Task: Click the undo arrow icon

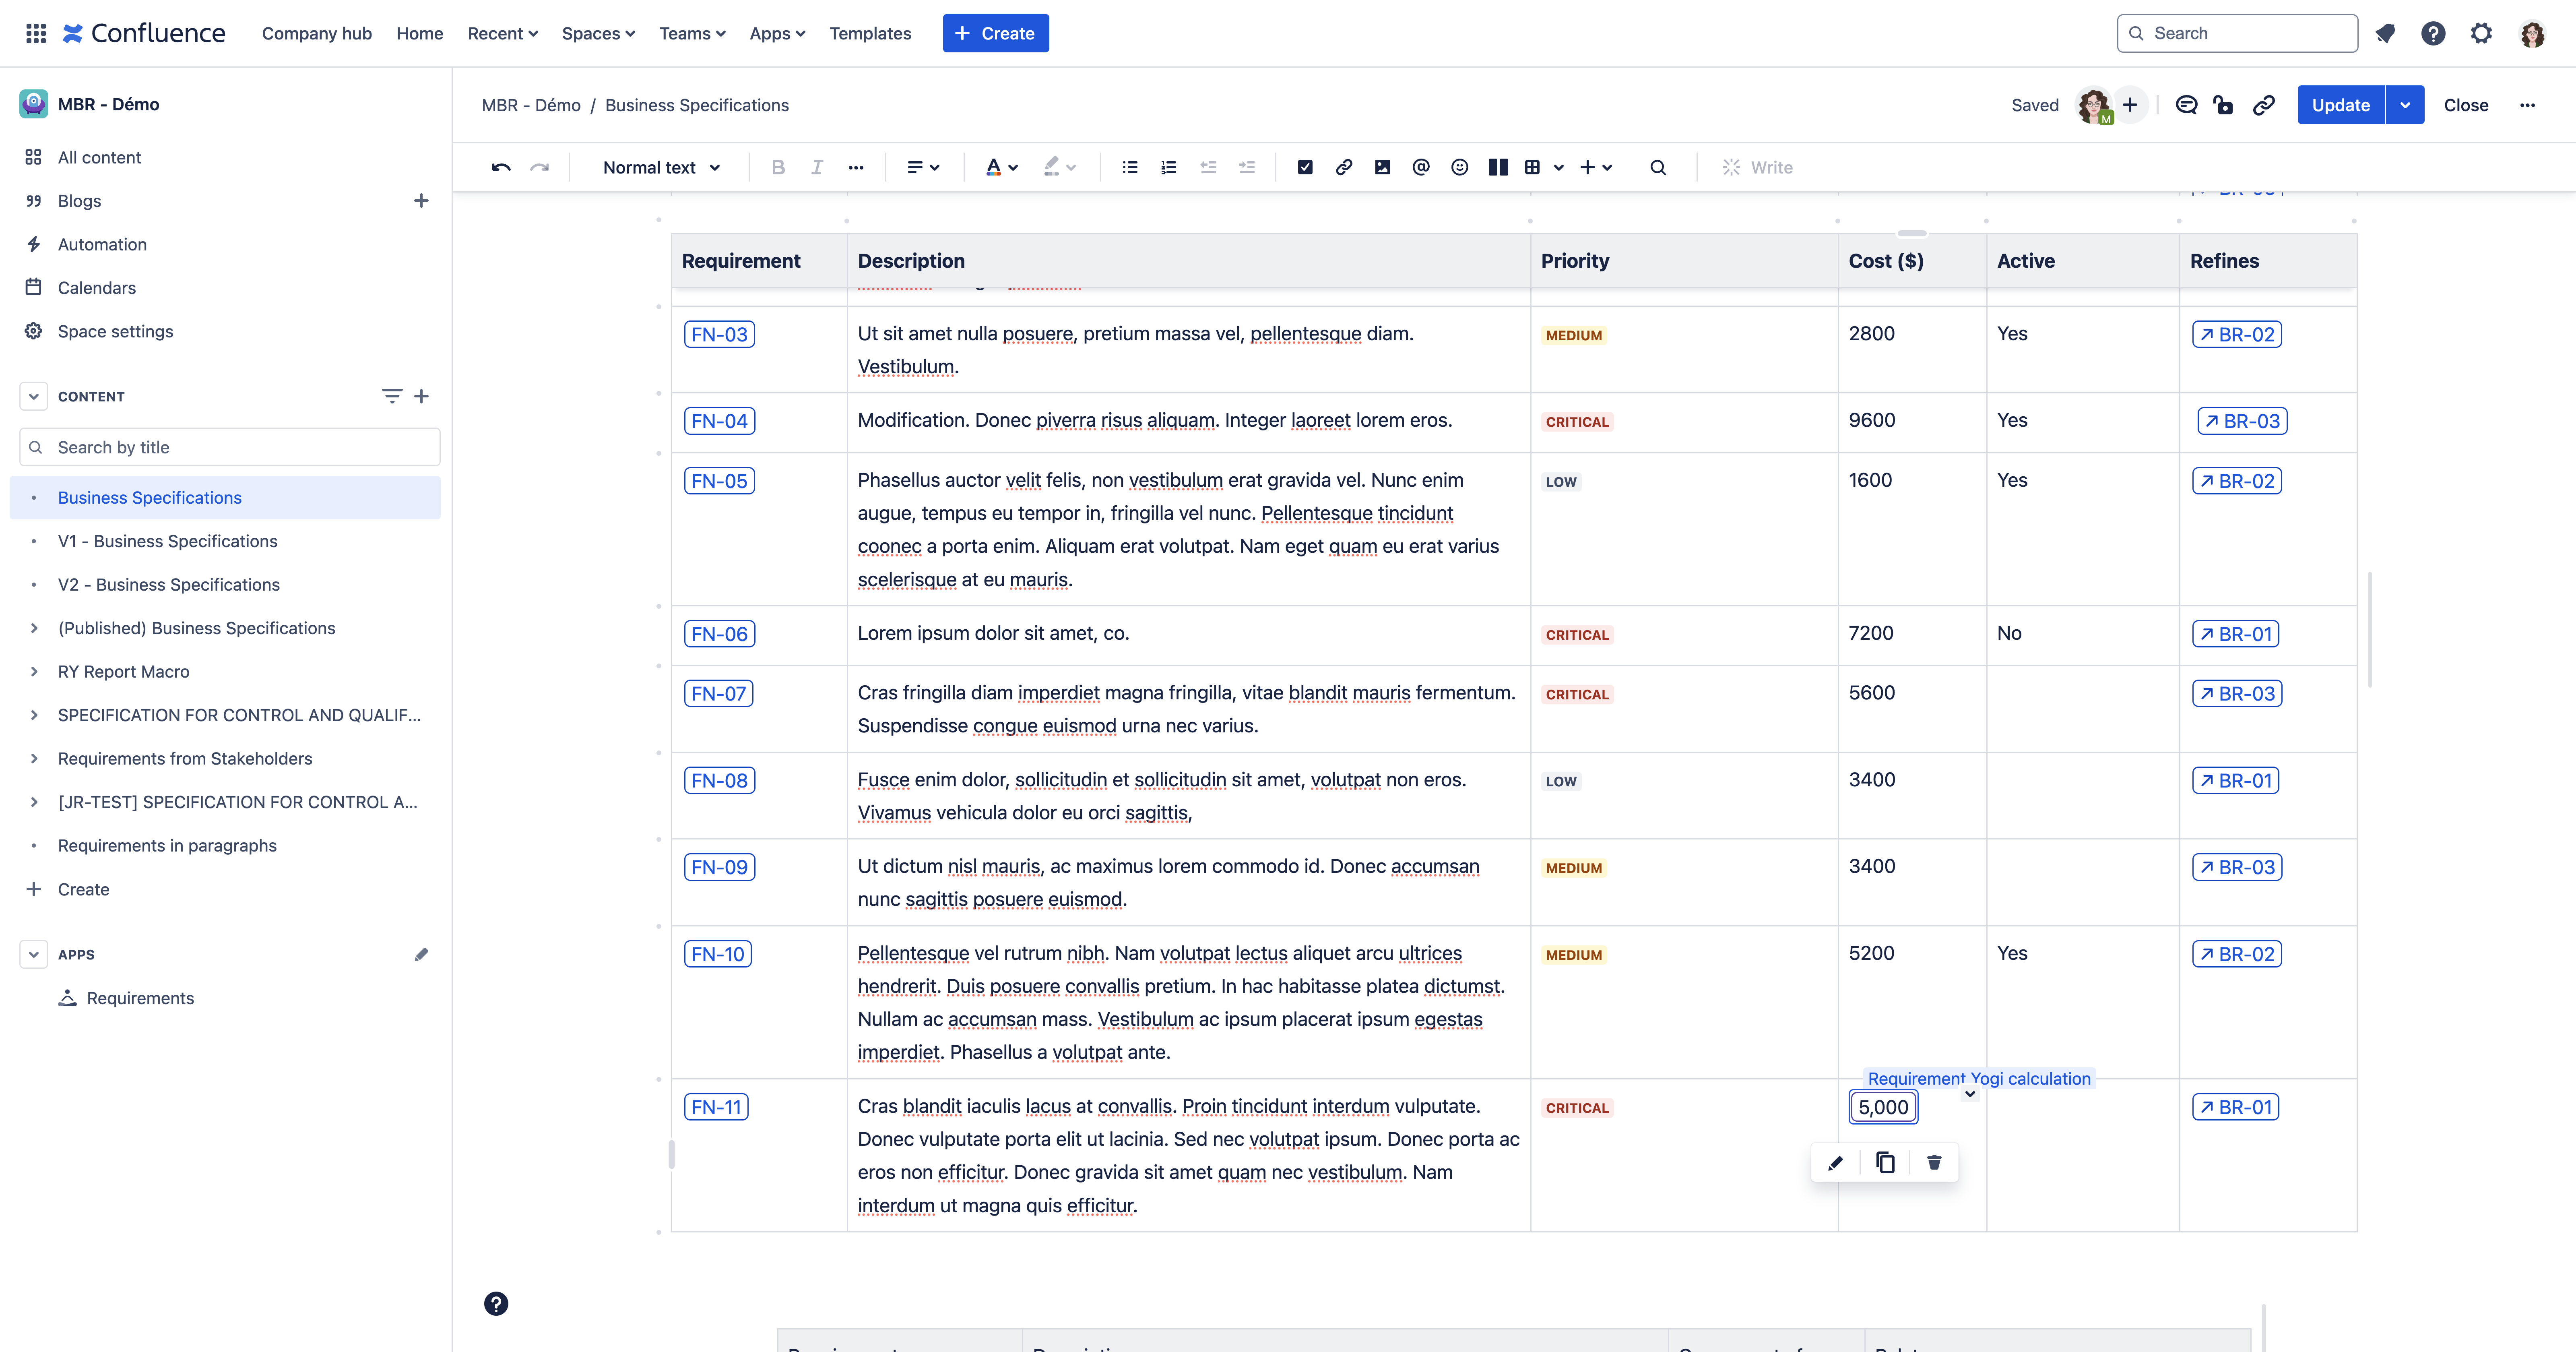Action: pos(501,167)
